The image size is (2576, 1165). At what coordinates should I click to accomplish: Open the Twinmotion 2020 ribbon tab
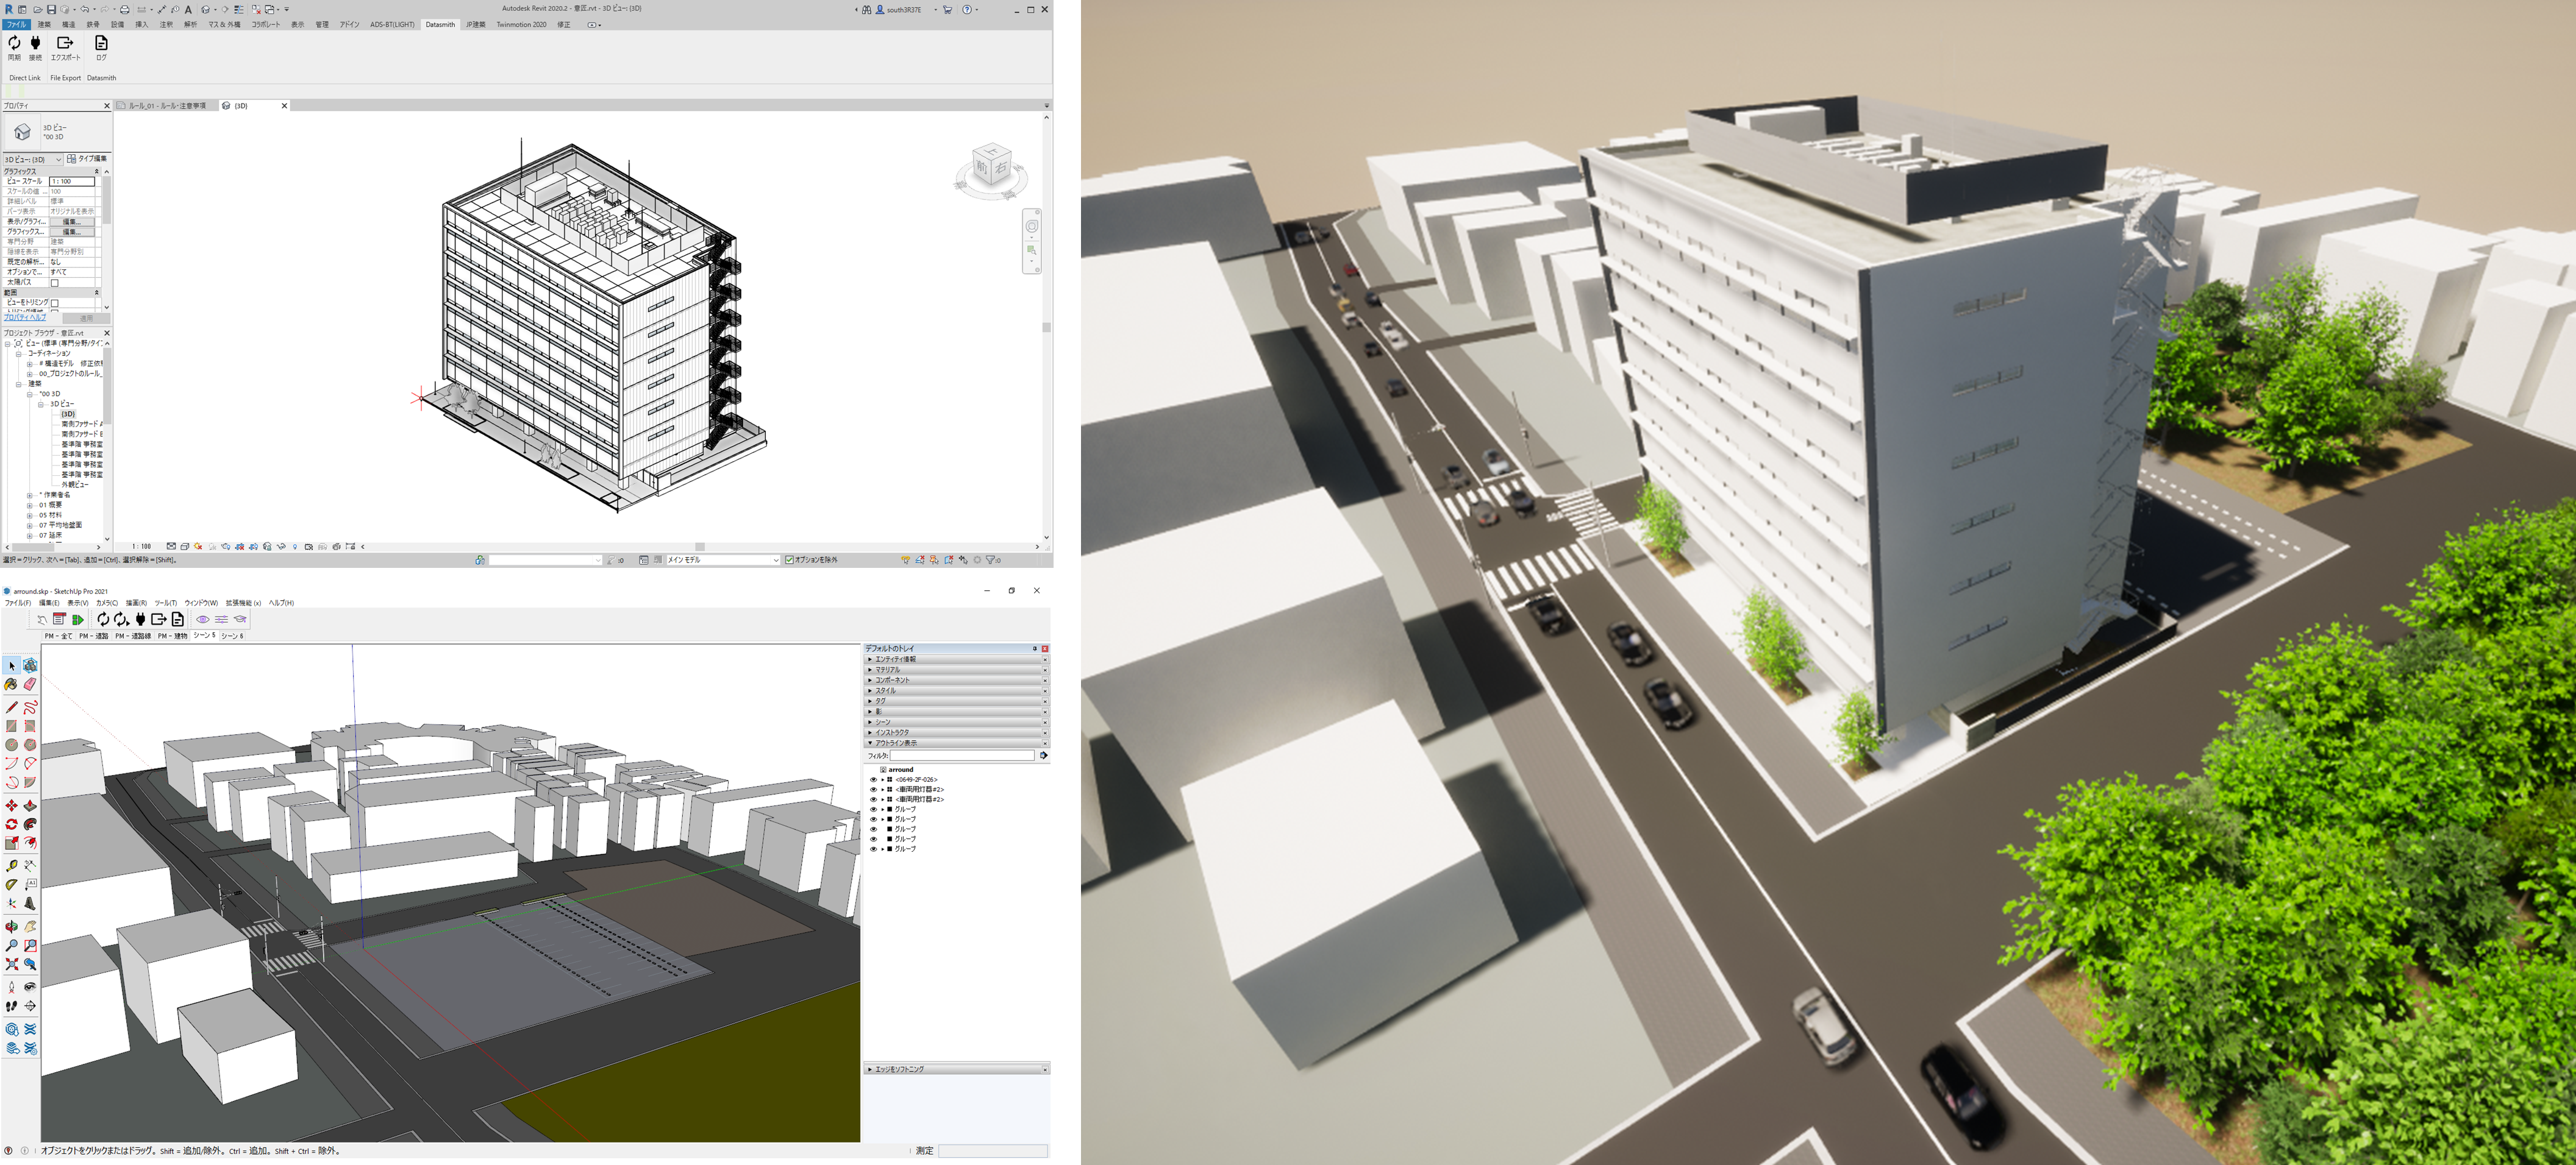[521, 25]
